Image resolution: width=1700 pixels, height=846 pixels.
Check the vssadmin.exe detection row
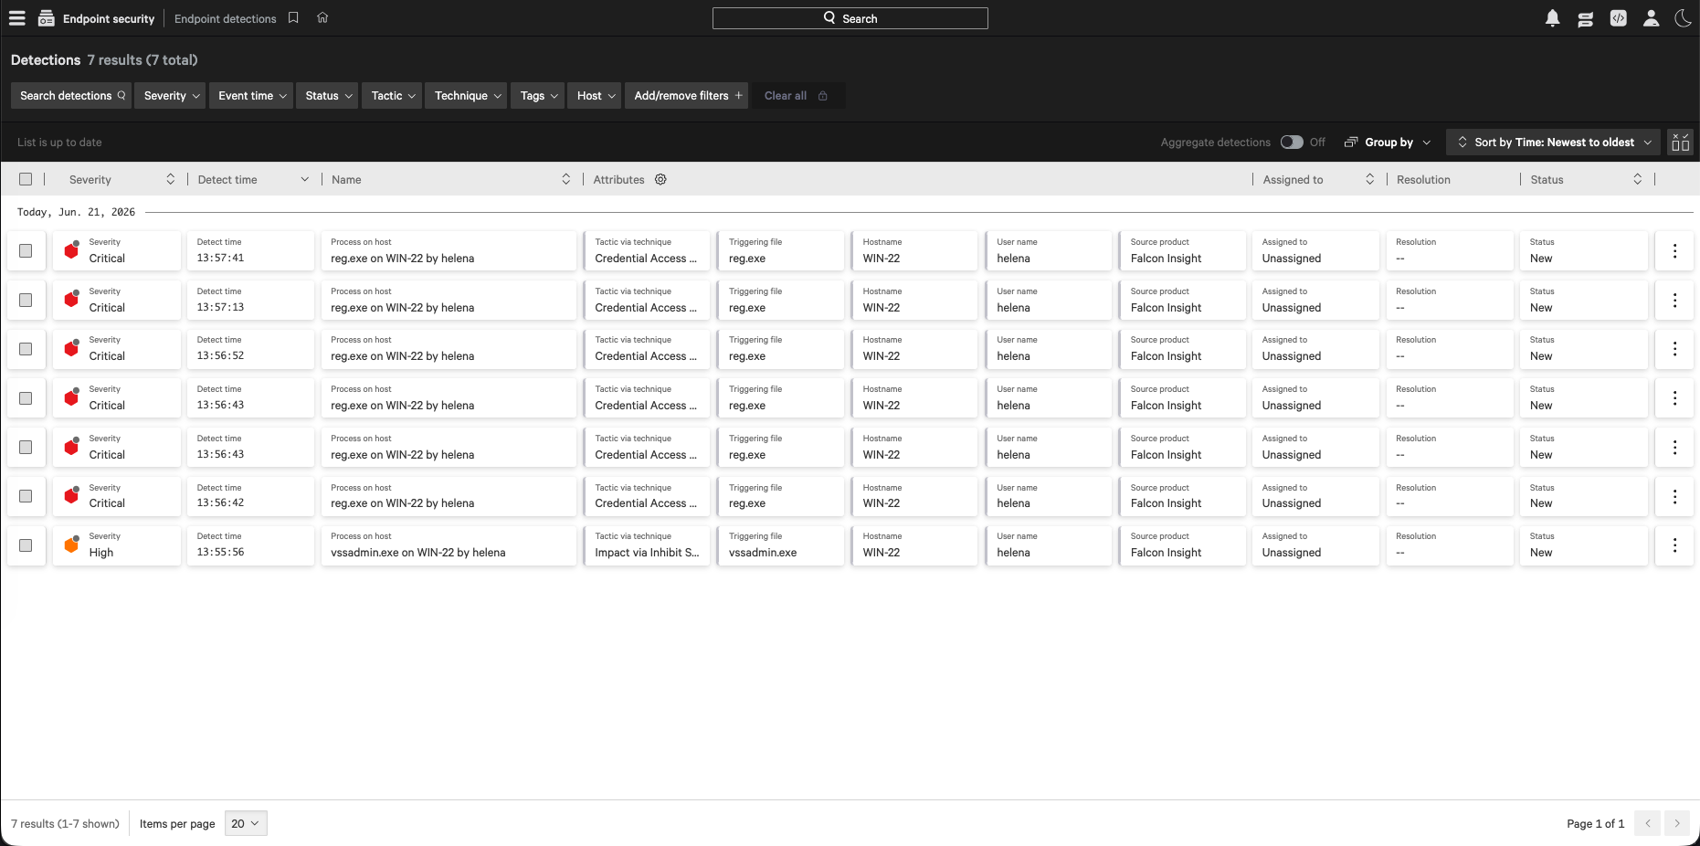26,545
